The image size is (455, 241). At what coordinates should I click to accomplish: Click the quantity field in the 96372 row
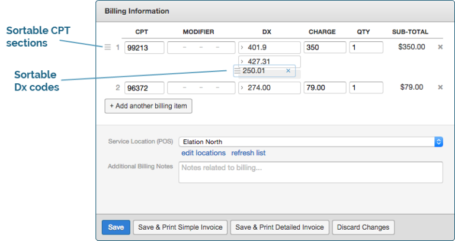[x=366, y=87]
